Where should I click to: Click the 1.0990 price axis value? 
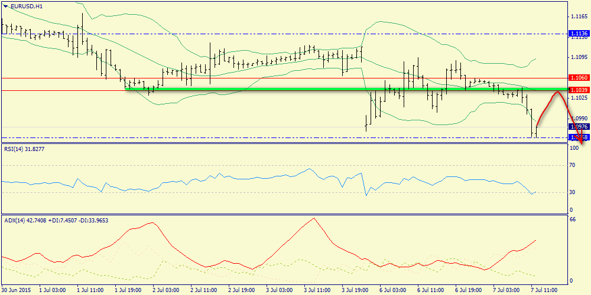pos(580,118)
